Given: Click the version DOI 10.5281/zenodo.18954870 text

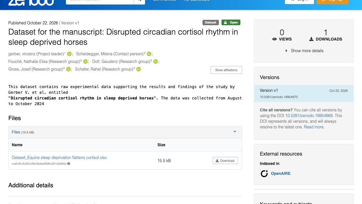Looking at the screenshot, I should coord(279,97).
